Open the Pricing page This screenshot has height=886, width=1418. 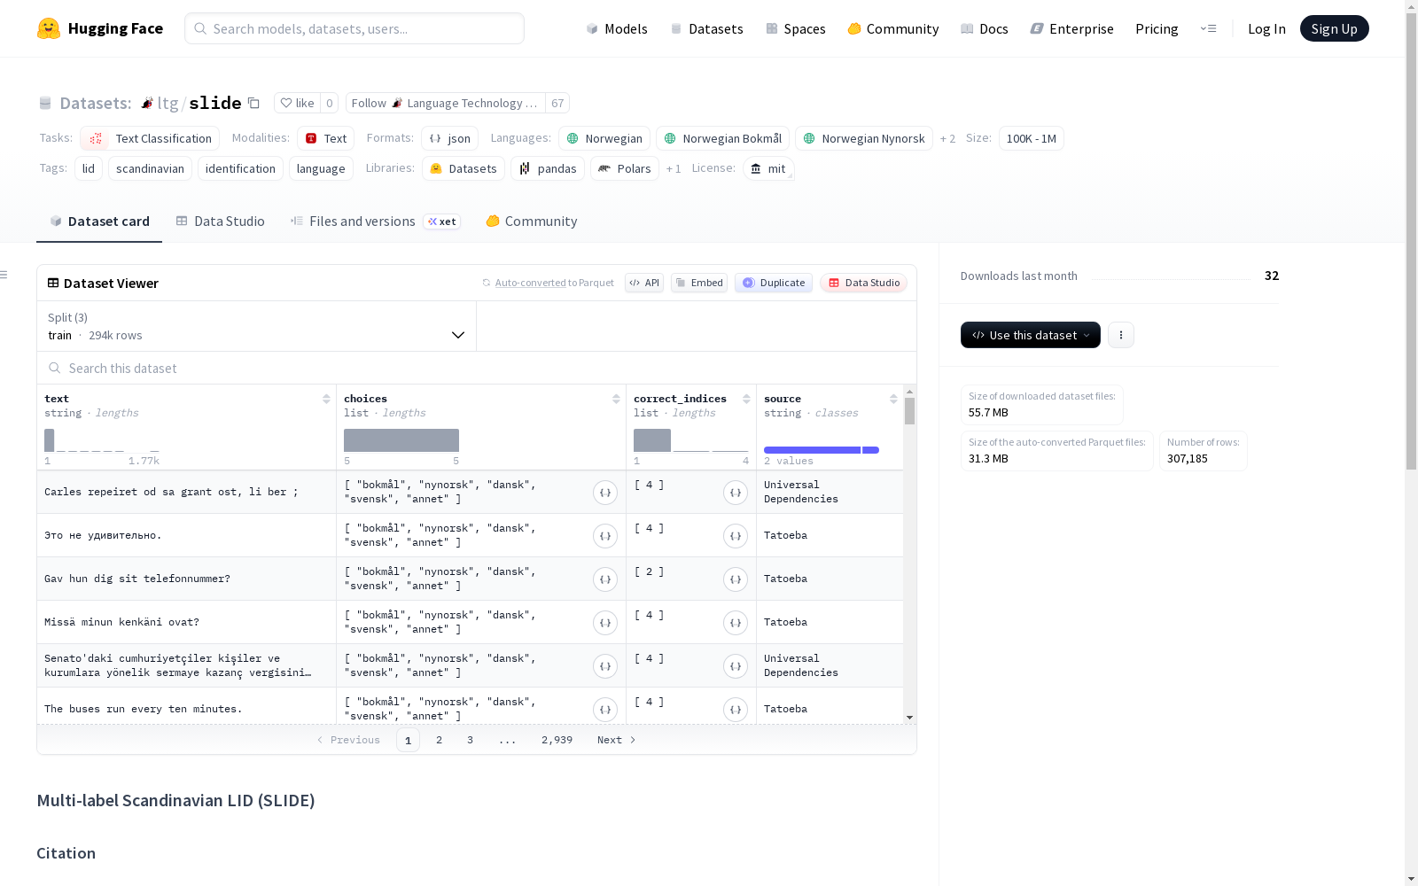coord(1157,28)
